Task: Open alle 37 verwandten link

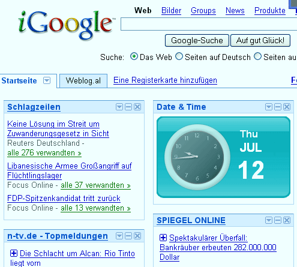Action: point(95,185)
